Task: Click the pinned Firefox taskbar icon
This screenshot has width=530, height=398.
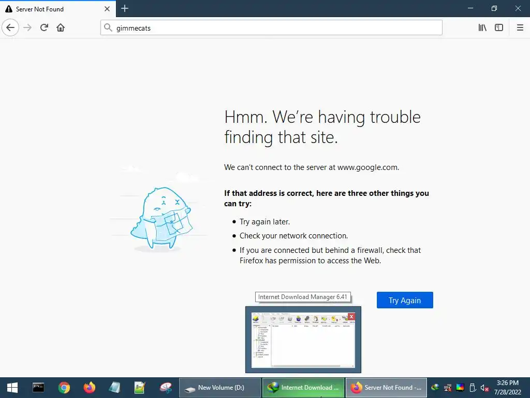Action: (x=90, y=388)
